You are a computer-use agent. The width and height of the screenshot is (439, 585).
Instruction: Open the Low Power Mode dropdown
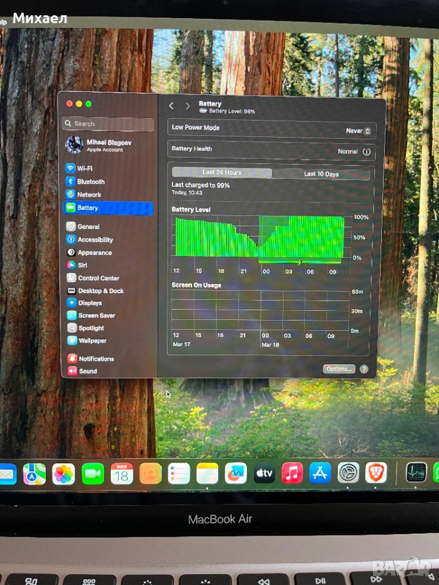[359, 131]
